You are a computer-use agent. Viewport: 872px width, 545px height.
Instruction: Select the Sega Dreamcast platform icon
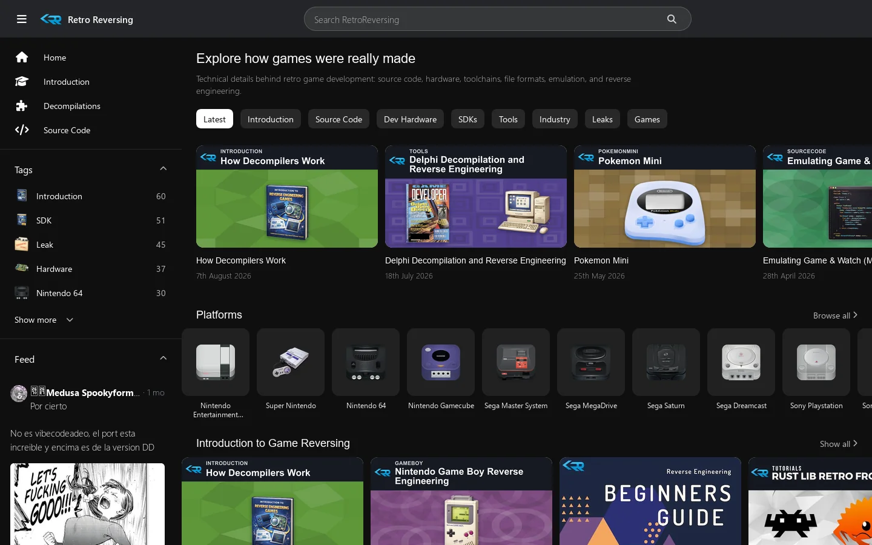pos(741,362)
